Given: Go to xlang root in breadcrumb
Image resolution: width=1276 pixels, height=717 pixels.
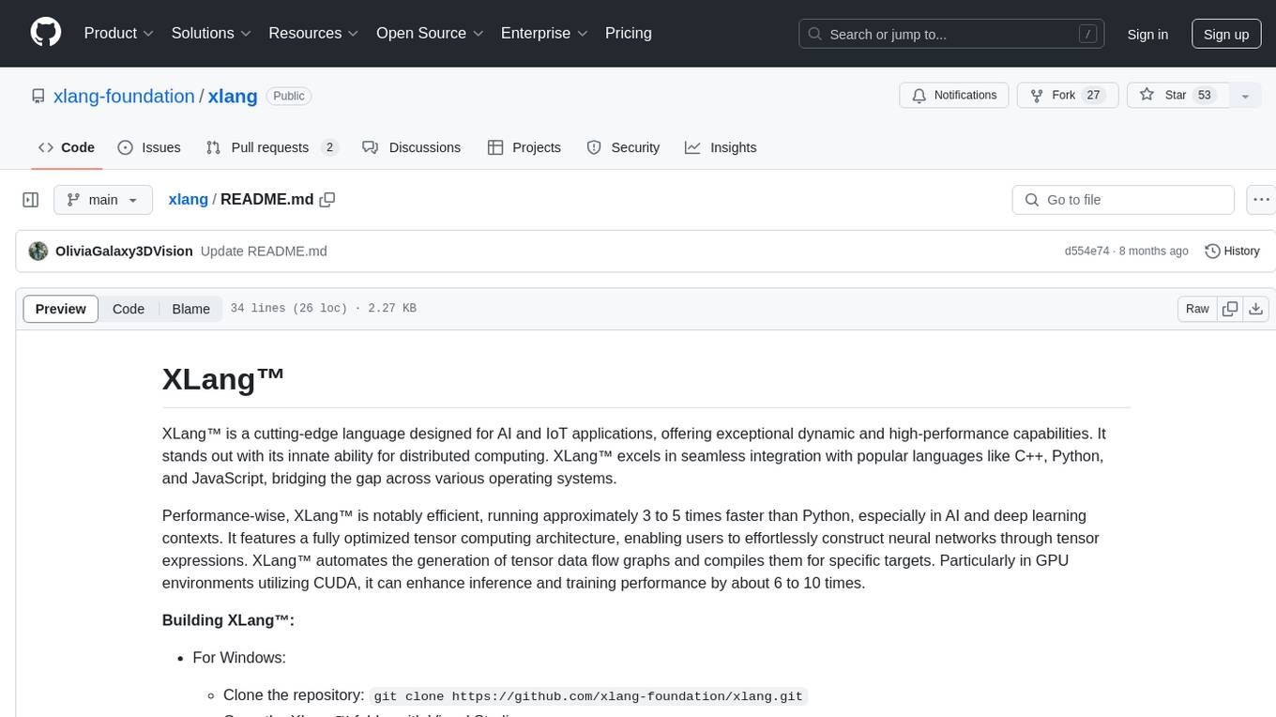Looking at the screenshot, I should tap(188, 199).
